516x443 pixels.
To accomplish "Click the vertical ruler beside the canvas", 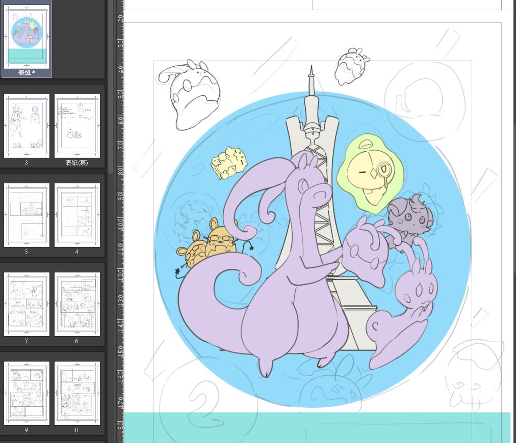I will pyautogui.click(x=120, y=222).
